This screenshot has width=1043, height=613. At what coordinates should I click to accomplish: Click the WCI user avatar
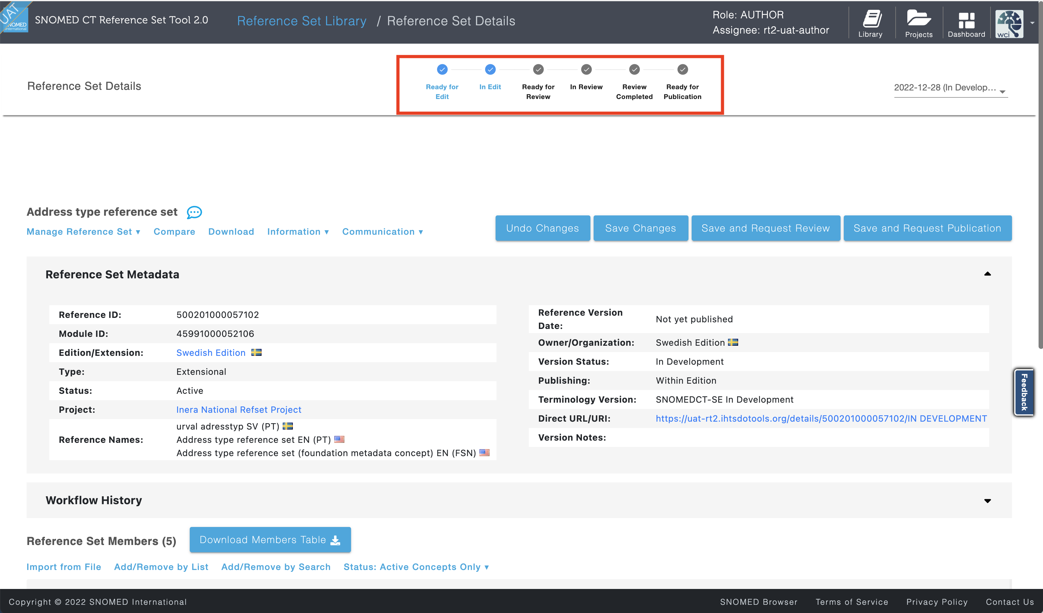point(1009,24)
